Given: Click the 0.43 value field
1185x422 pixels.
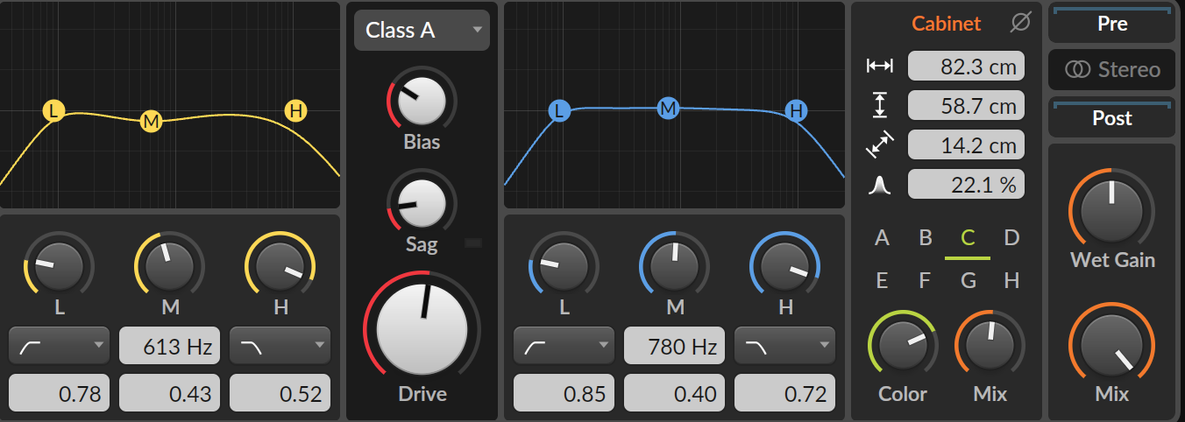Looking at the screenshot, I should point(169,393).
